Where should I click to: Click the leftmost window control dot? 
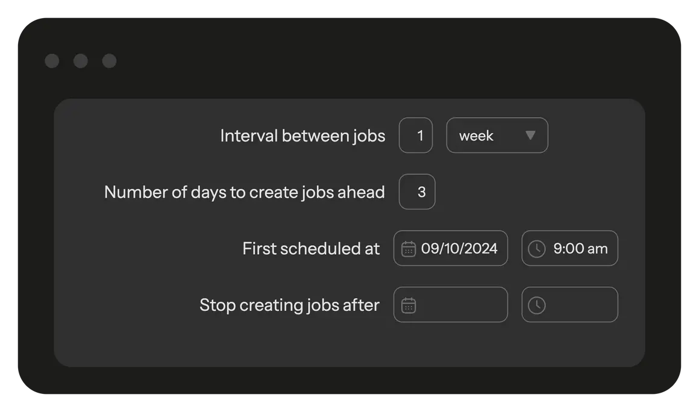point(52,61)
